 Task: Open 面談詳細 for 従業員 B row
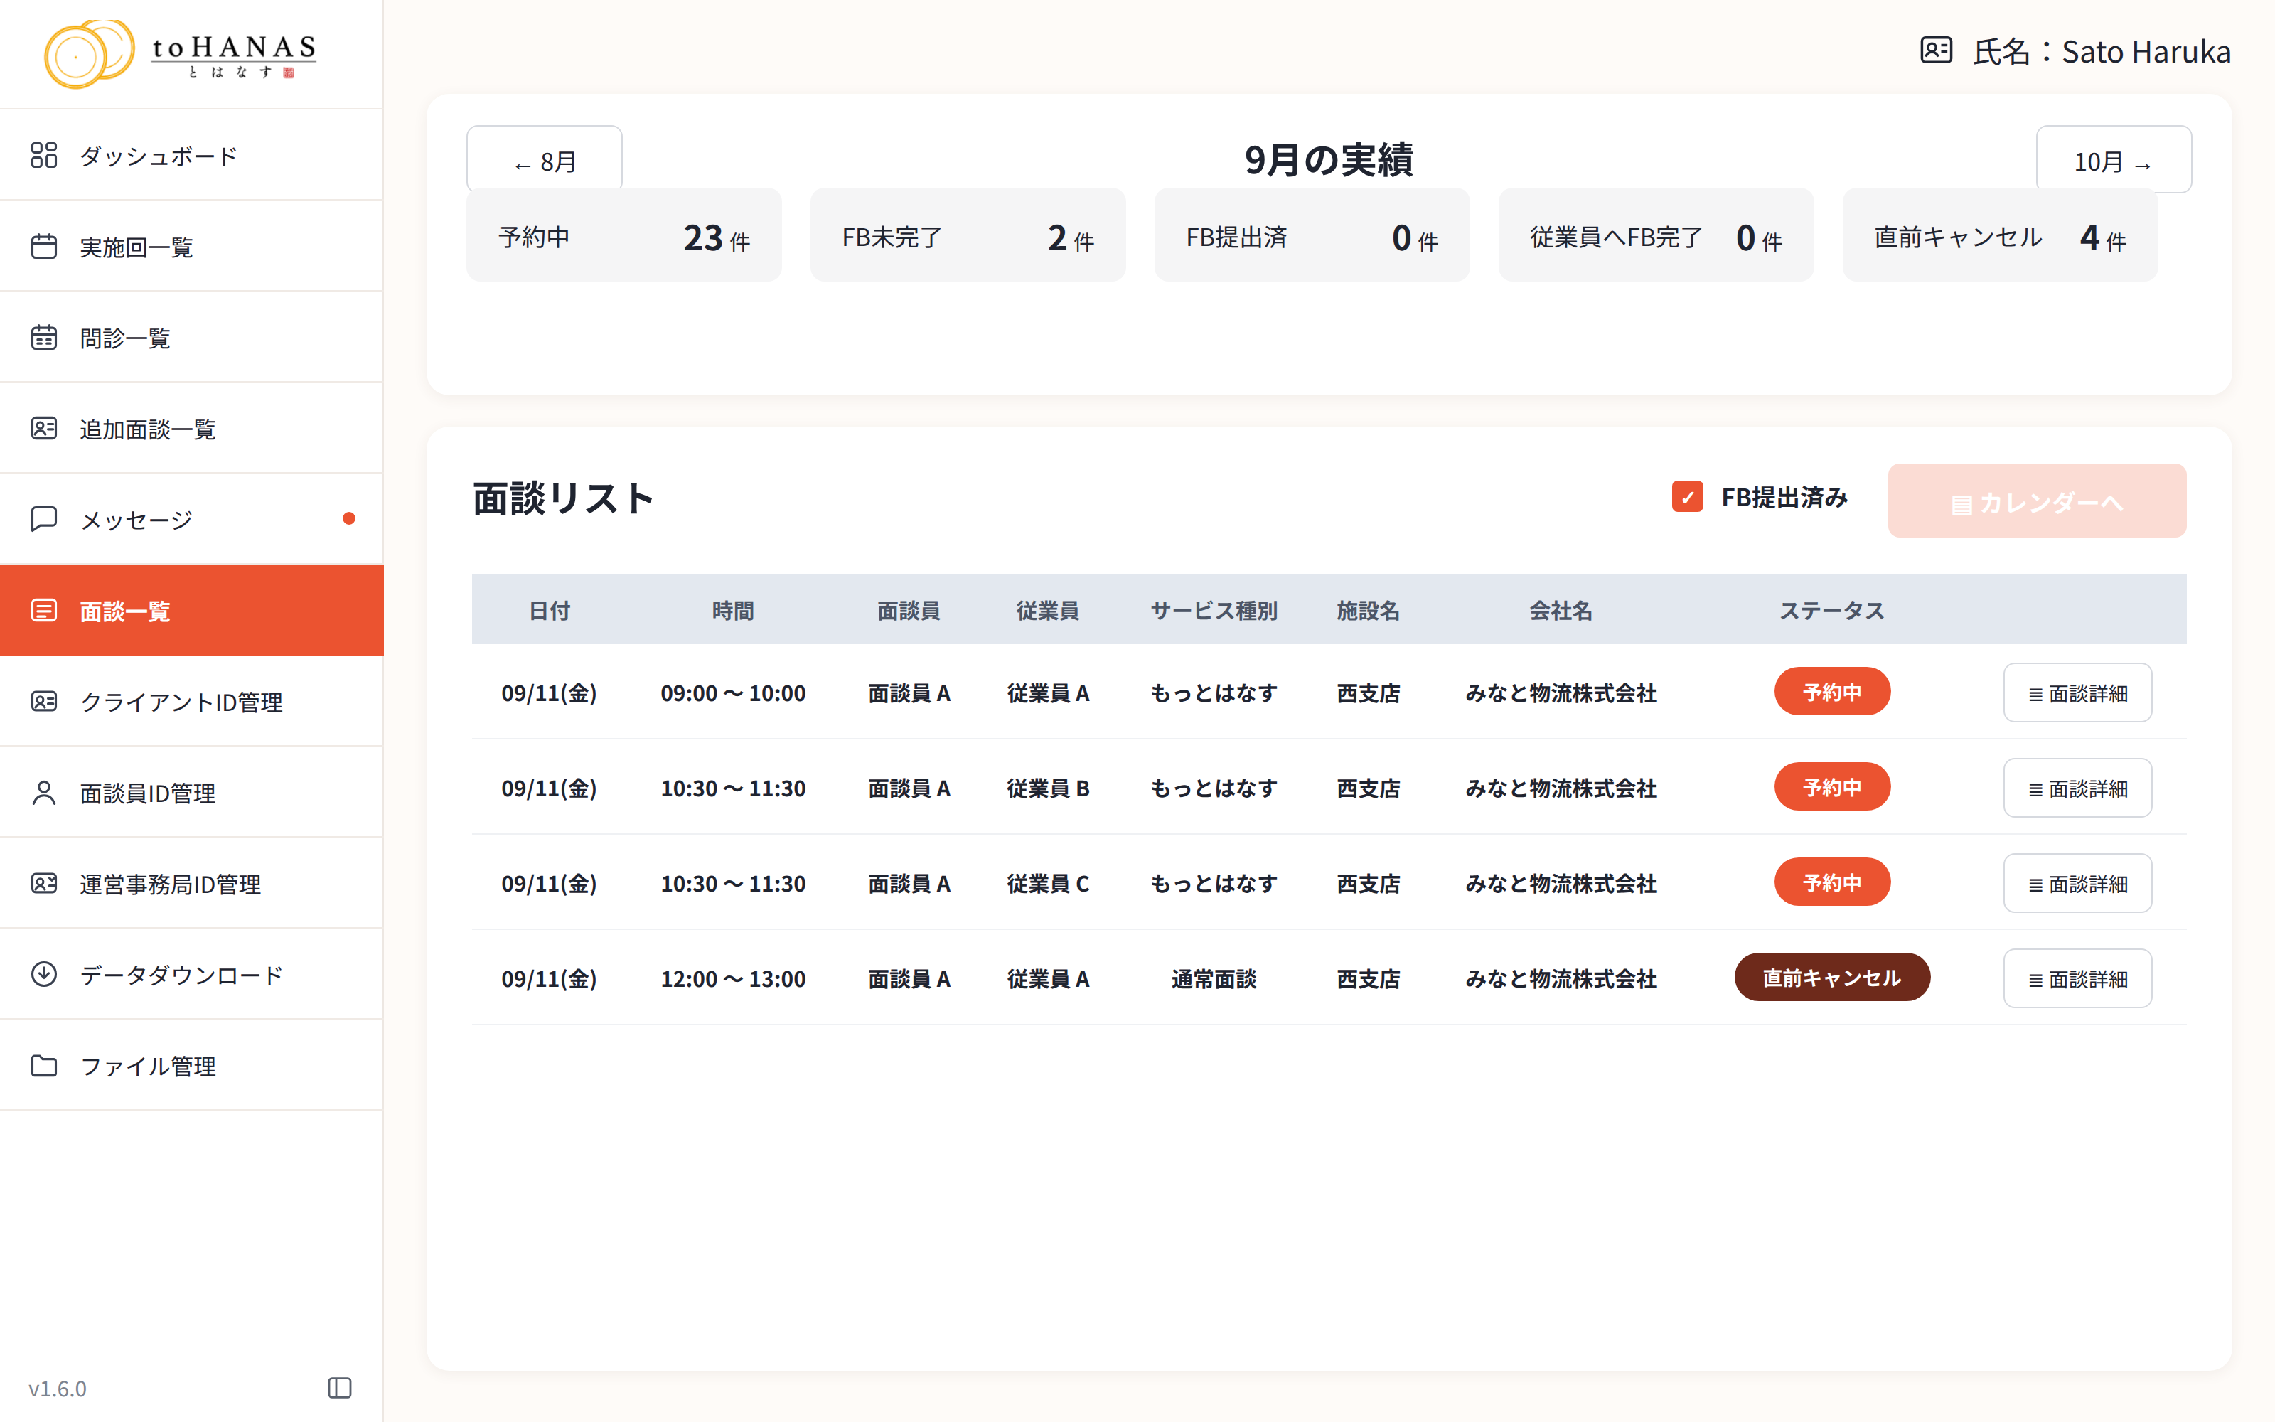(2077, 788)
